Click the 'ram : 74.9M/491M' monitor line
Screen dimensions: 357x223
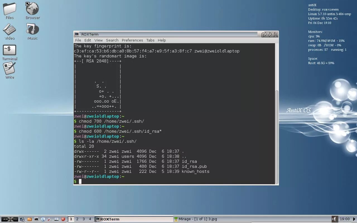click(x=326, y=41)
